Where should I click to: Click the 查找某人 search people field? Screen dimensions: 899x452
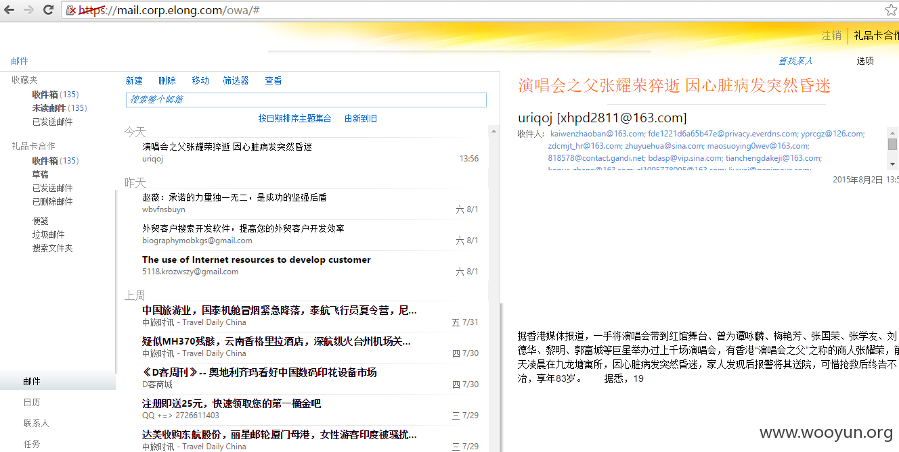(x=795, y=61)
